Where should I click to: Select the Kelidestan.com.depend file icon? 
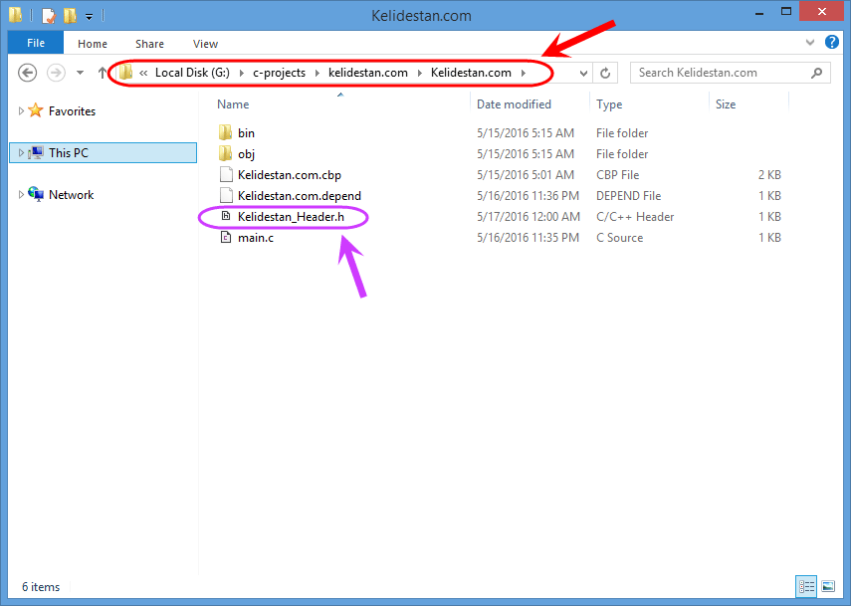click(226, 195)
